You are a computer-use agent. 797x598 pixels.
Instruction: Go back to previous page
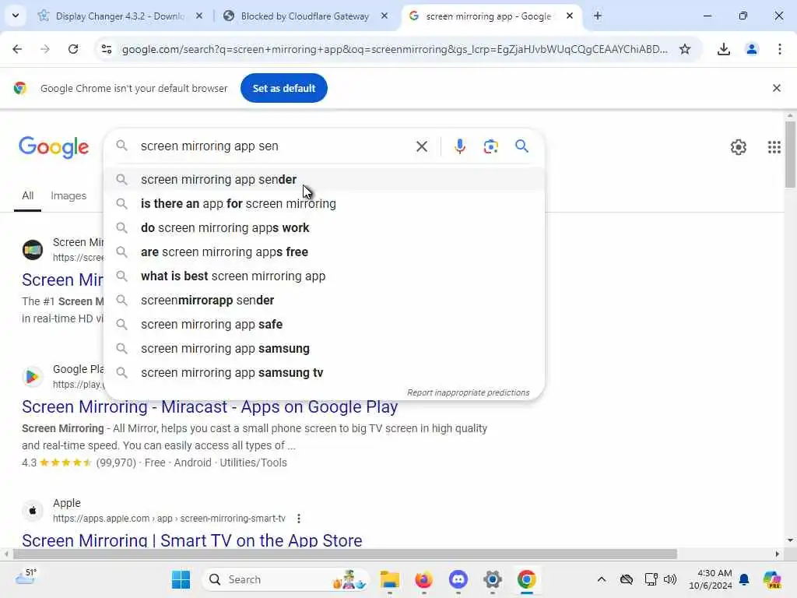(x=17, y=49)
